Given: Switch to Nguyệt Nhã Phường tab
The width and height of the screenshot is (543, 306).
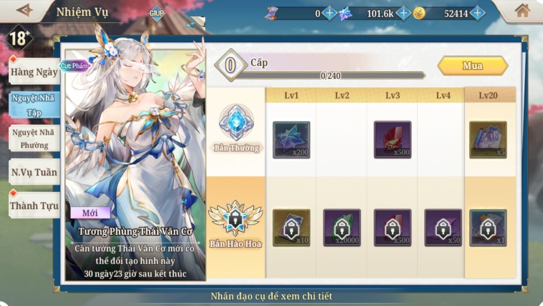Looking at the screenshot, I should (x=34, y=139).
